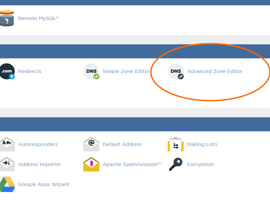Click the Simple Zone Editor link
270x201 pixels.
click(x=126, y=71)
